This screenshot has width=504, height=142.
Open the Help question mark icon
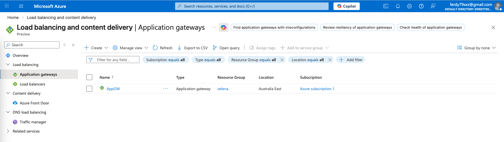click(421, 6)
